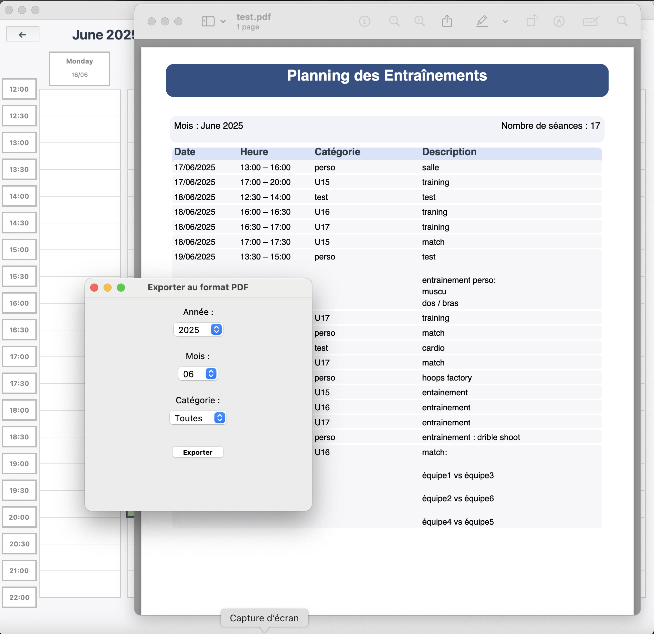654x634 pixels.
Task: Click the 13:30 time slot label
Action: click(19, 169)
